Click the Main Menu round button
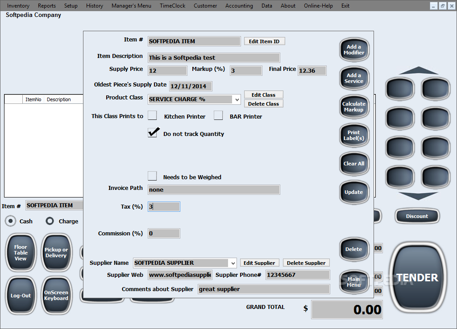The height and width of the screenshot is (329, 457). (354, 282)
